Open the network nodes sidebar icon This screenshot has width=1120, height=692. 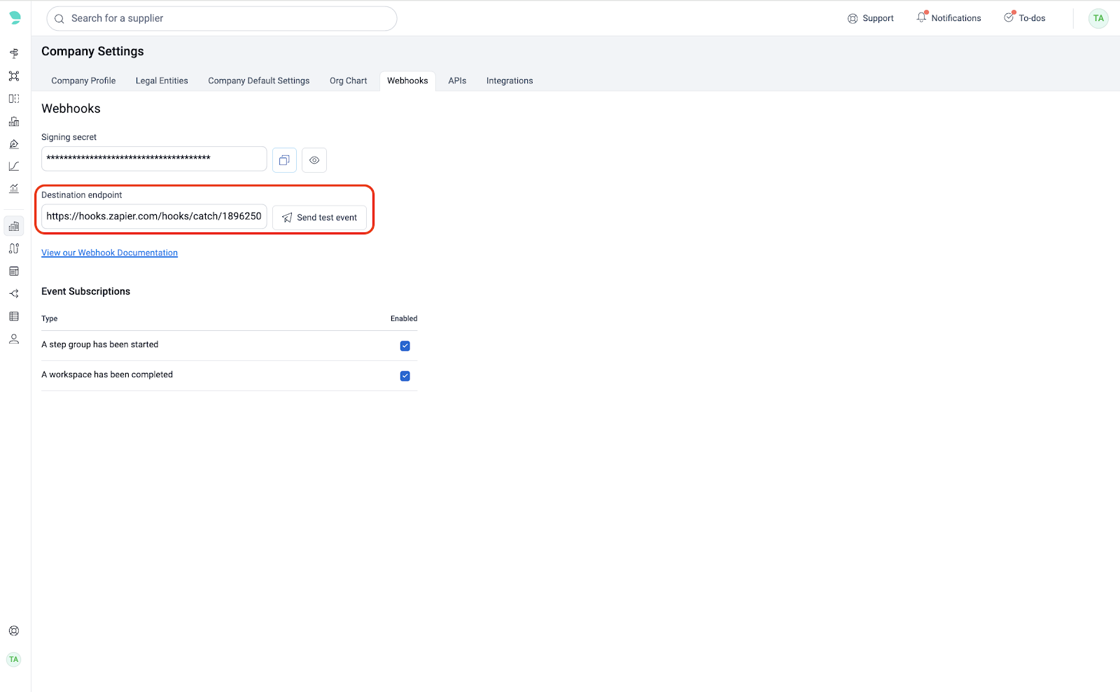tap(14, 76)
